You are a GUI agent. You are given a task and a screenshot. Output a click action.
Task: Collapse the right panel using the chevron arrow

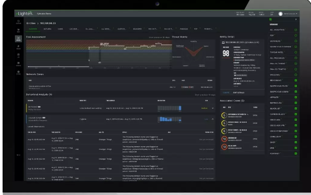(296, 19)
